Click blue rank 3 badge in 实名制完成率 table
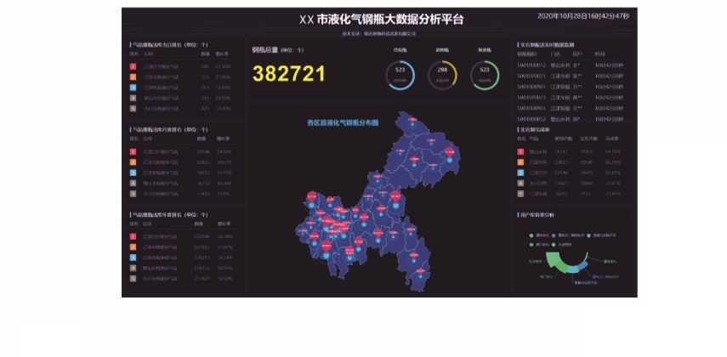This screenshot has width=727, height=357. (520, 173)
